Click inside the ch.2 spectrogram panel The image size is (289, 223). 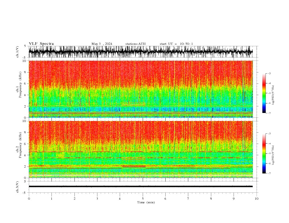[141, 149]
